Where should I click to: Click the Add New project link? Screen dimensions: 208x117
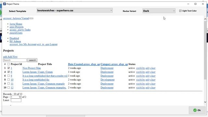10,57
